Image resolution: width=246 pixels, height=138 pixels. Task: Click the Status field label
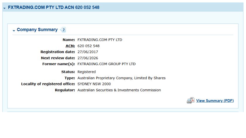click(x=68, y=72)
